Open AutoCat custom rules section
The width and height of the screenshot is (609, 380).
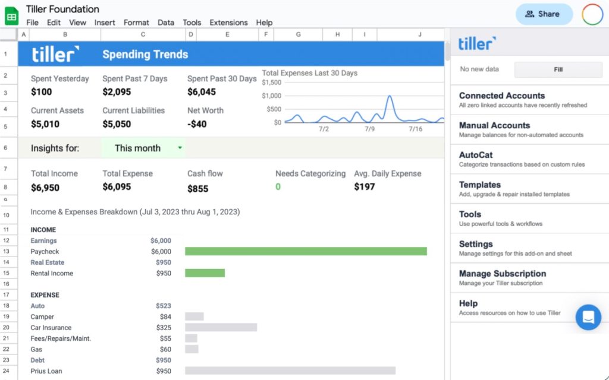[x=476, y=155]
